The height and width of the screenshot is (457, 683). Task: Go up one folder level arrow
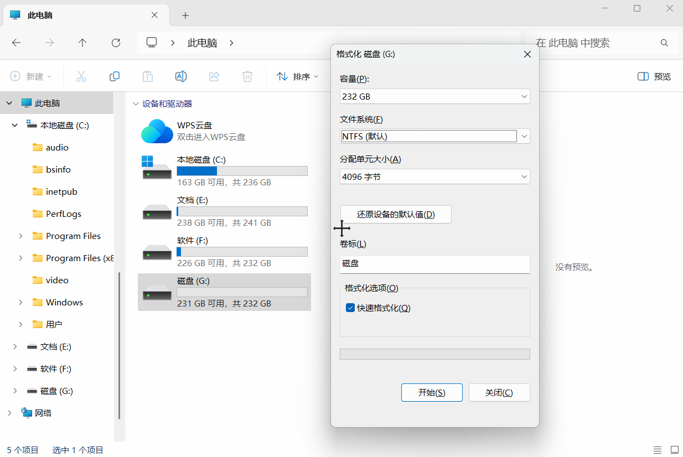pos(82,43)
